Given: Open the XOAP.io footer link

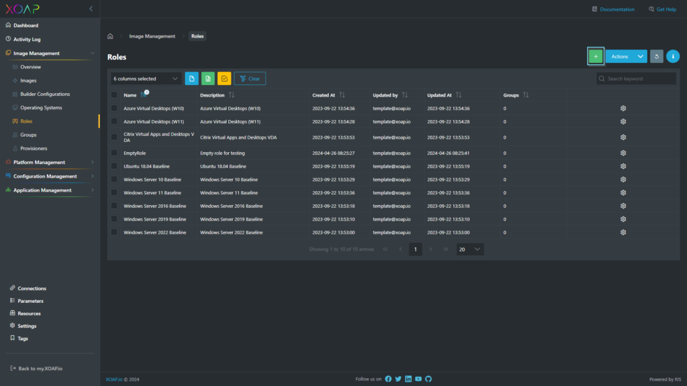Looking at the screenshot, I should tap(114, 379).
